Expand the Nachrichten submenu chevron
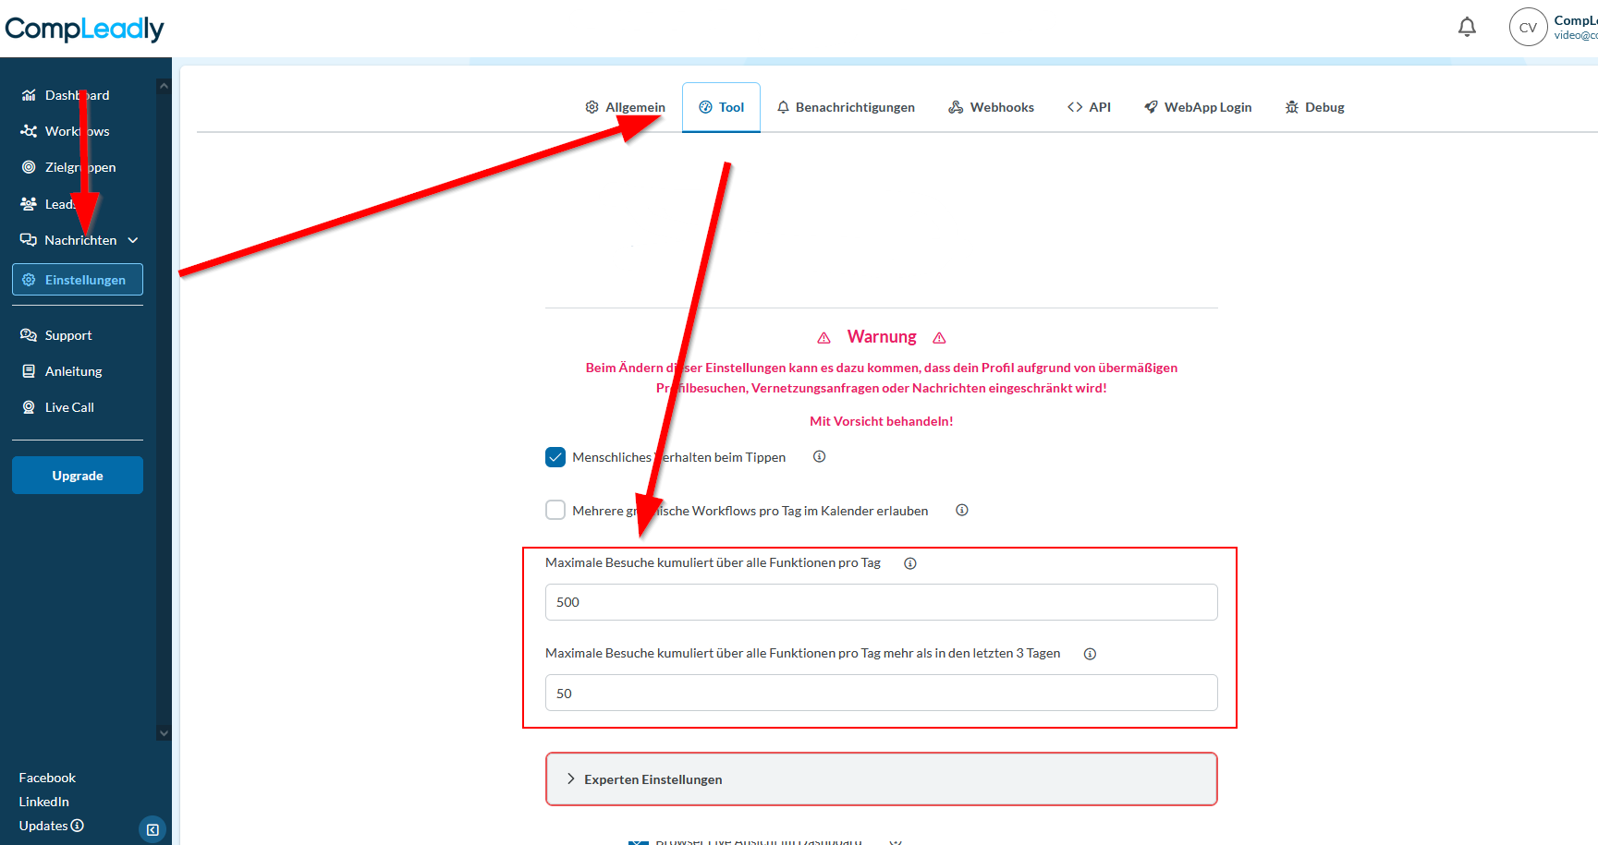The image size is (1598, 845). tap(133, 240)
